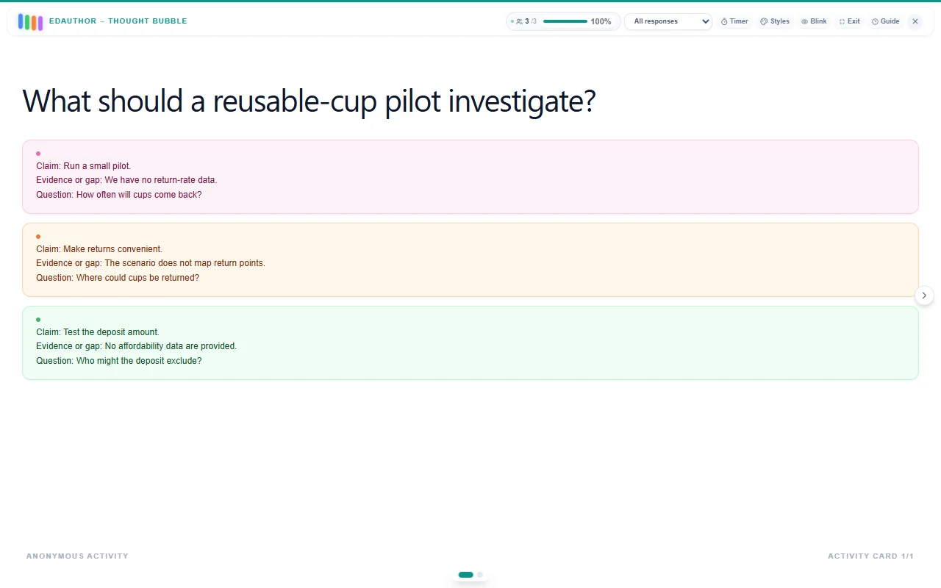Click the EdAuthor colorful bars logo

[30, 22]
